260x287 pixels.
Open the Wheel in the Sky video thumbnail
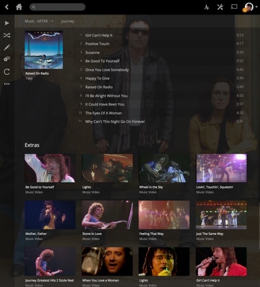pos(164,168)
